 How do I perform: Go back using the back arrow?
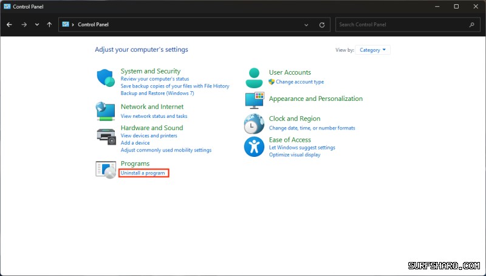(x=9, y=25)
